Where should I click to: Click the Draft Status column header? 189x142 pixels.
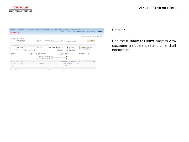click(x=41, y=63)
